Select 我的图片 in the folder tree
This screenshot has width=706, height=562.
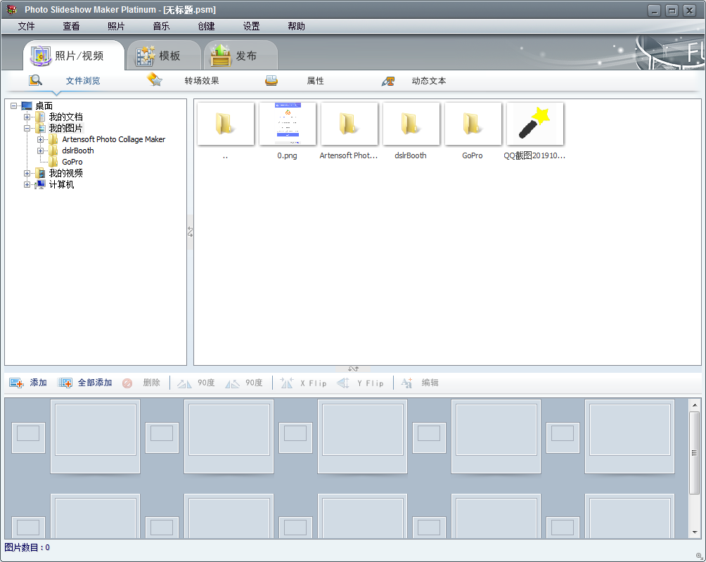65,128
